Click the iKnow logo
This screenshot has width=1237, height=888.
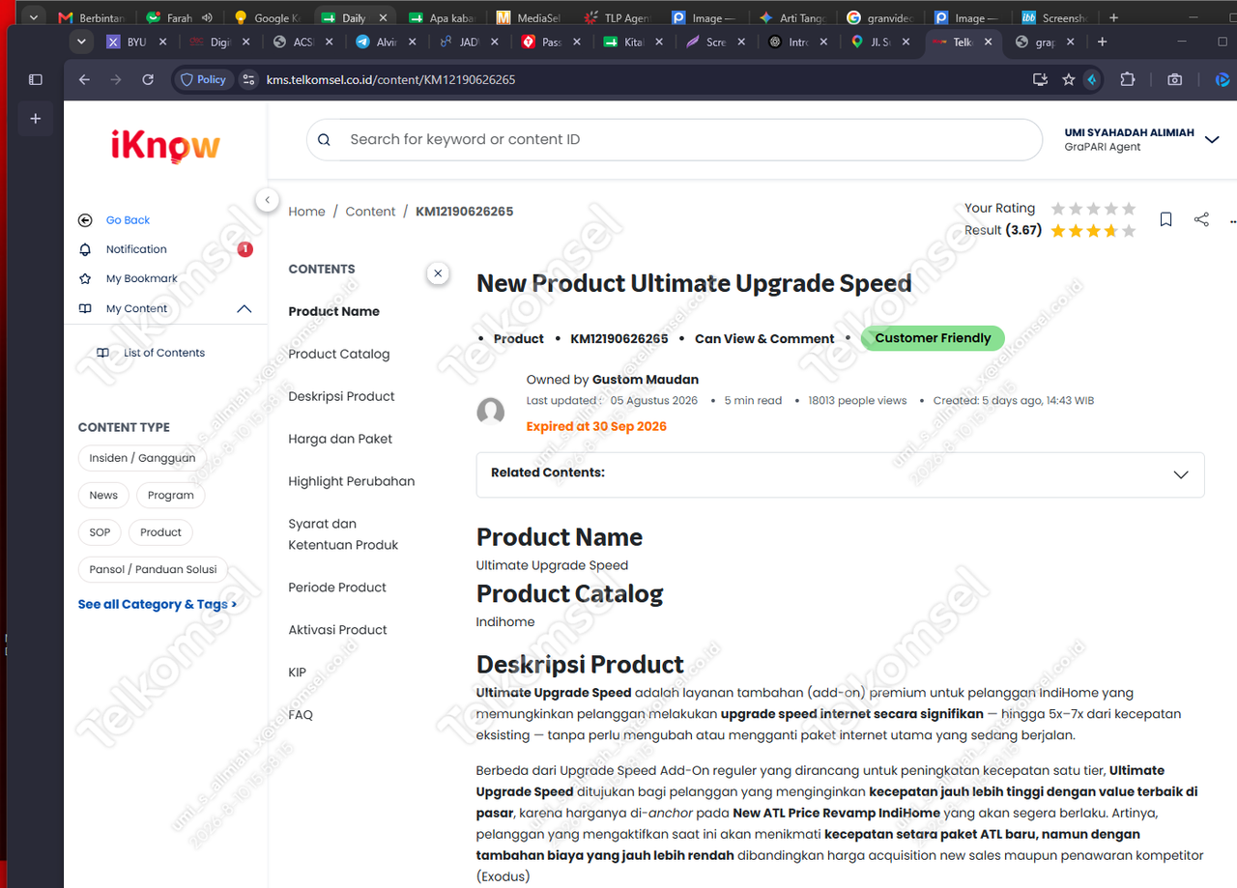(165, 146)
